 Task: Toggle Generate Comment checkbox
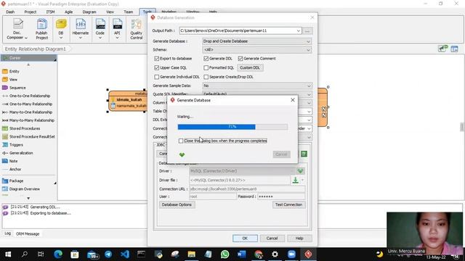[x=240, y=59]
